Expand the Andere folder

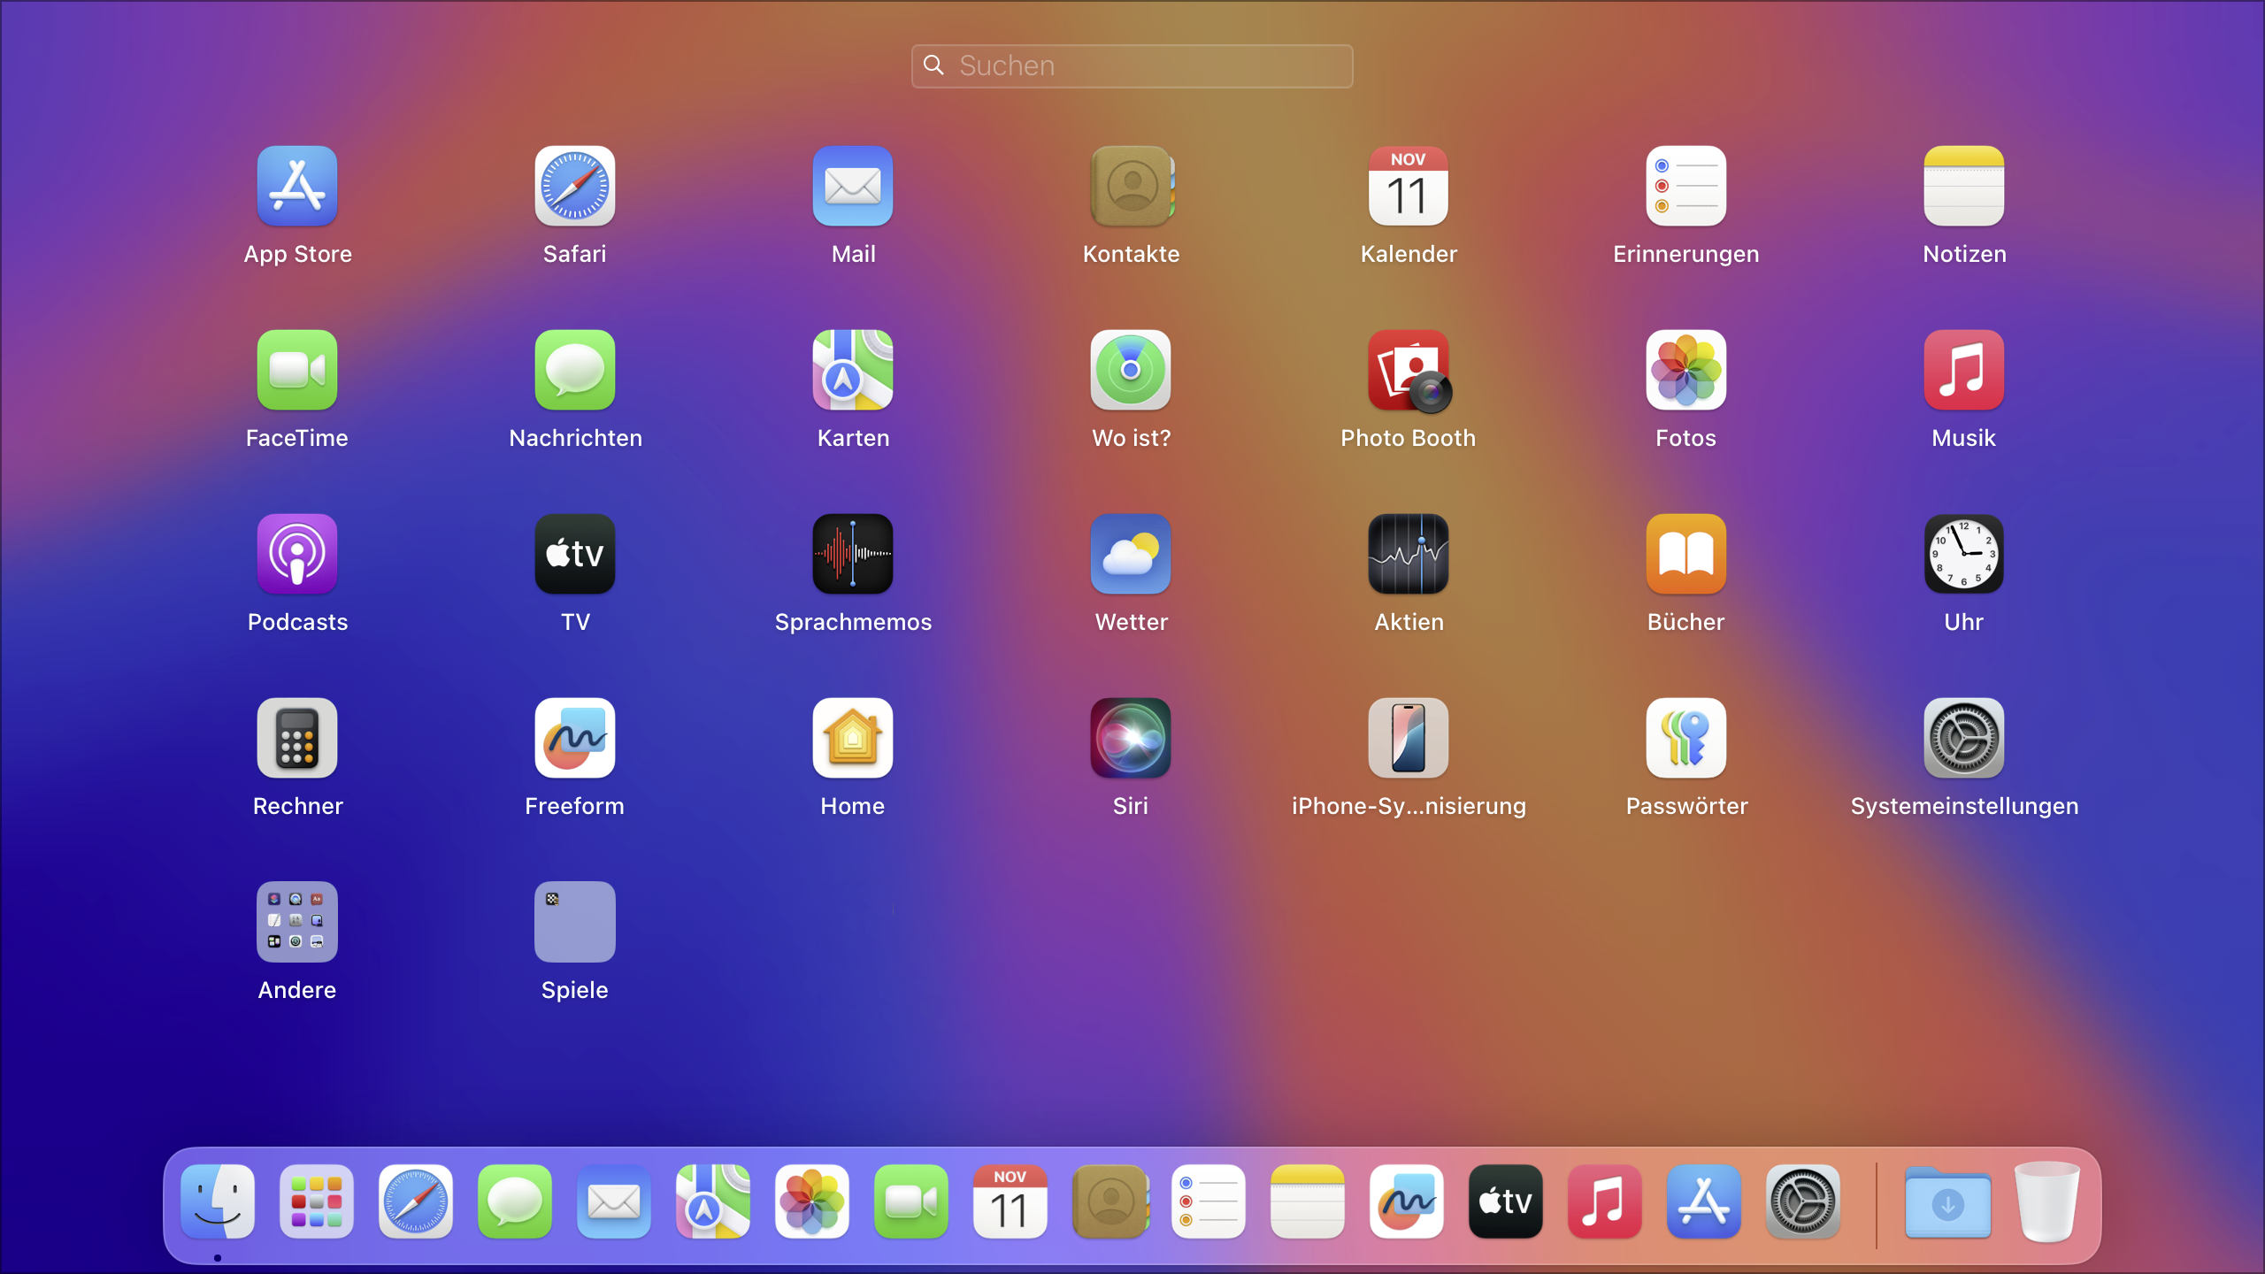[297, 922]
